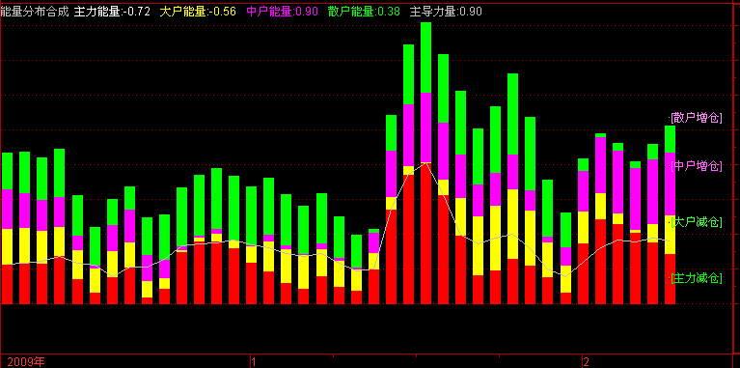Select the magenta 中户能量:0.90 readout
740x368 pixels.
click(x=283, y=12)
